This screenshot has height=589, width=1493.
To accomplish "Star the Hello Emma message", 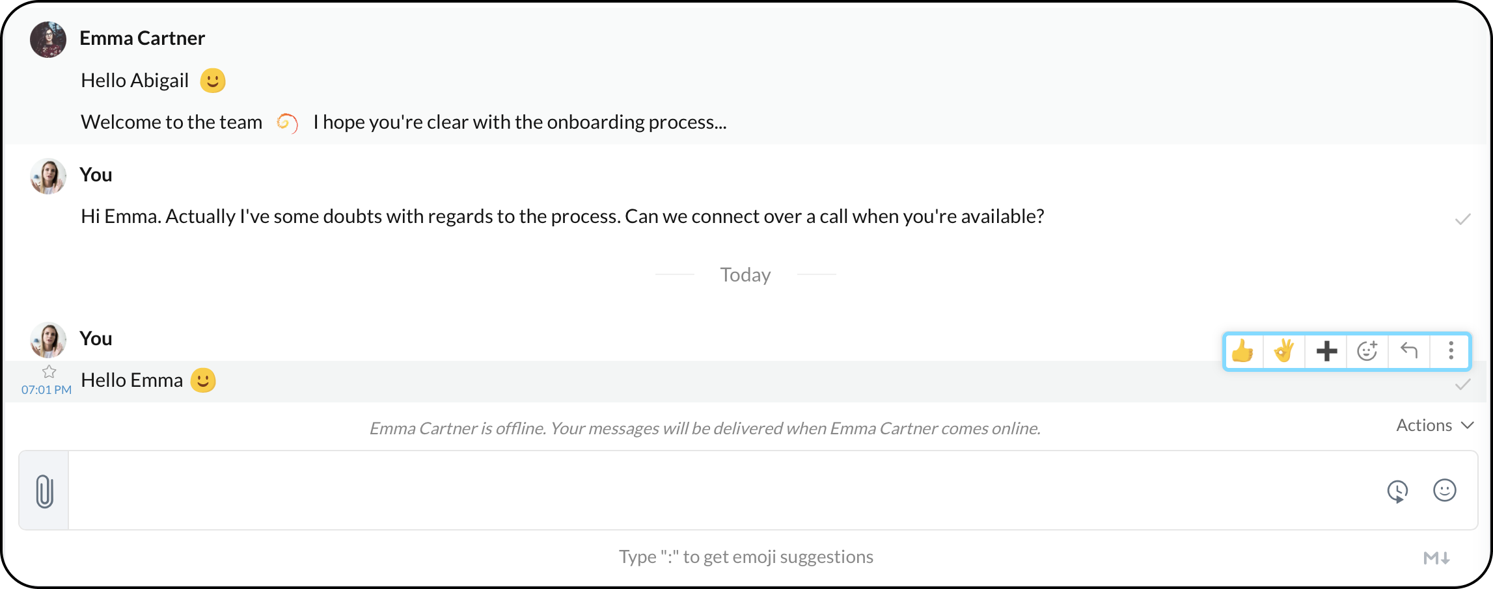I will tap(49, 372).
